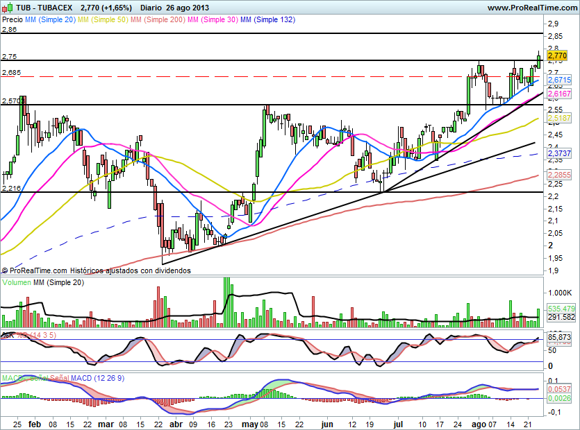Select the 2,685 dashed red line label
The image size is (580, 430).
coord(11,72)
